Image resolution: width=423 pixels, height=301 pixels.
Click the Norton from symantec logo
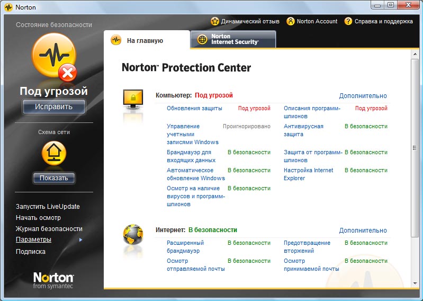[53, 280]
